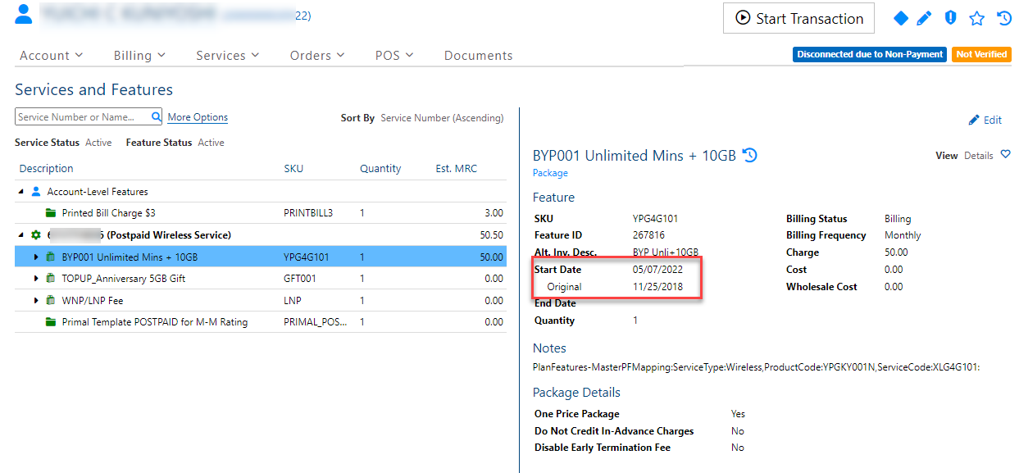1019x473 pixels.
Task: Select the user profile icon at top left
Action: [22, 14]
